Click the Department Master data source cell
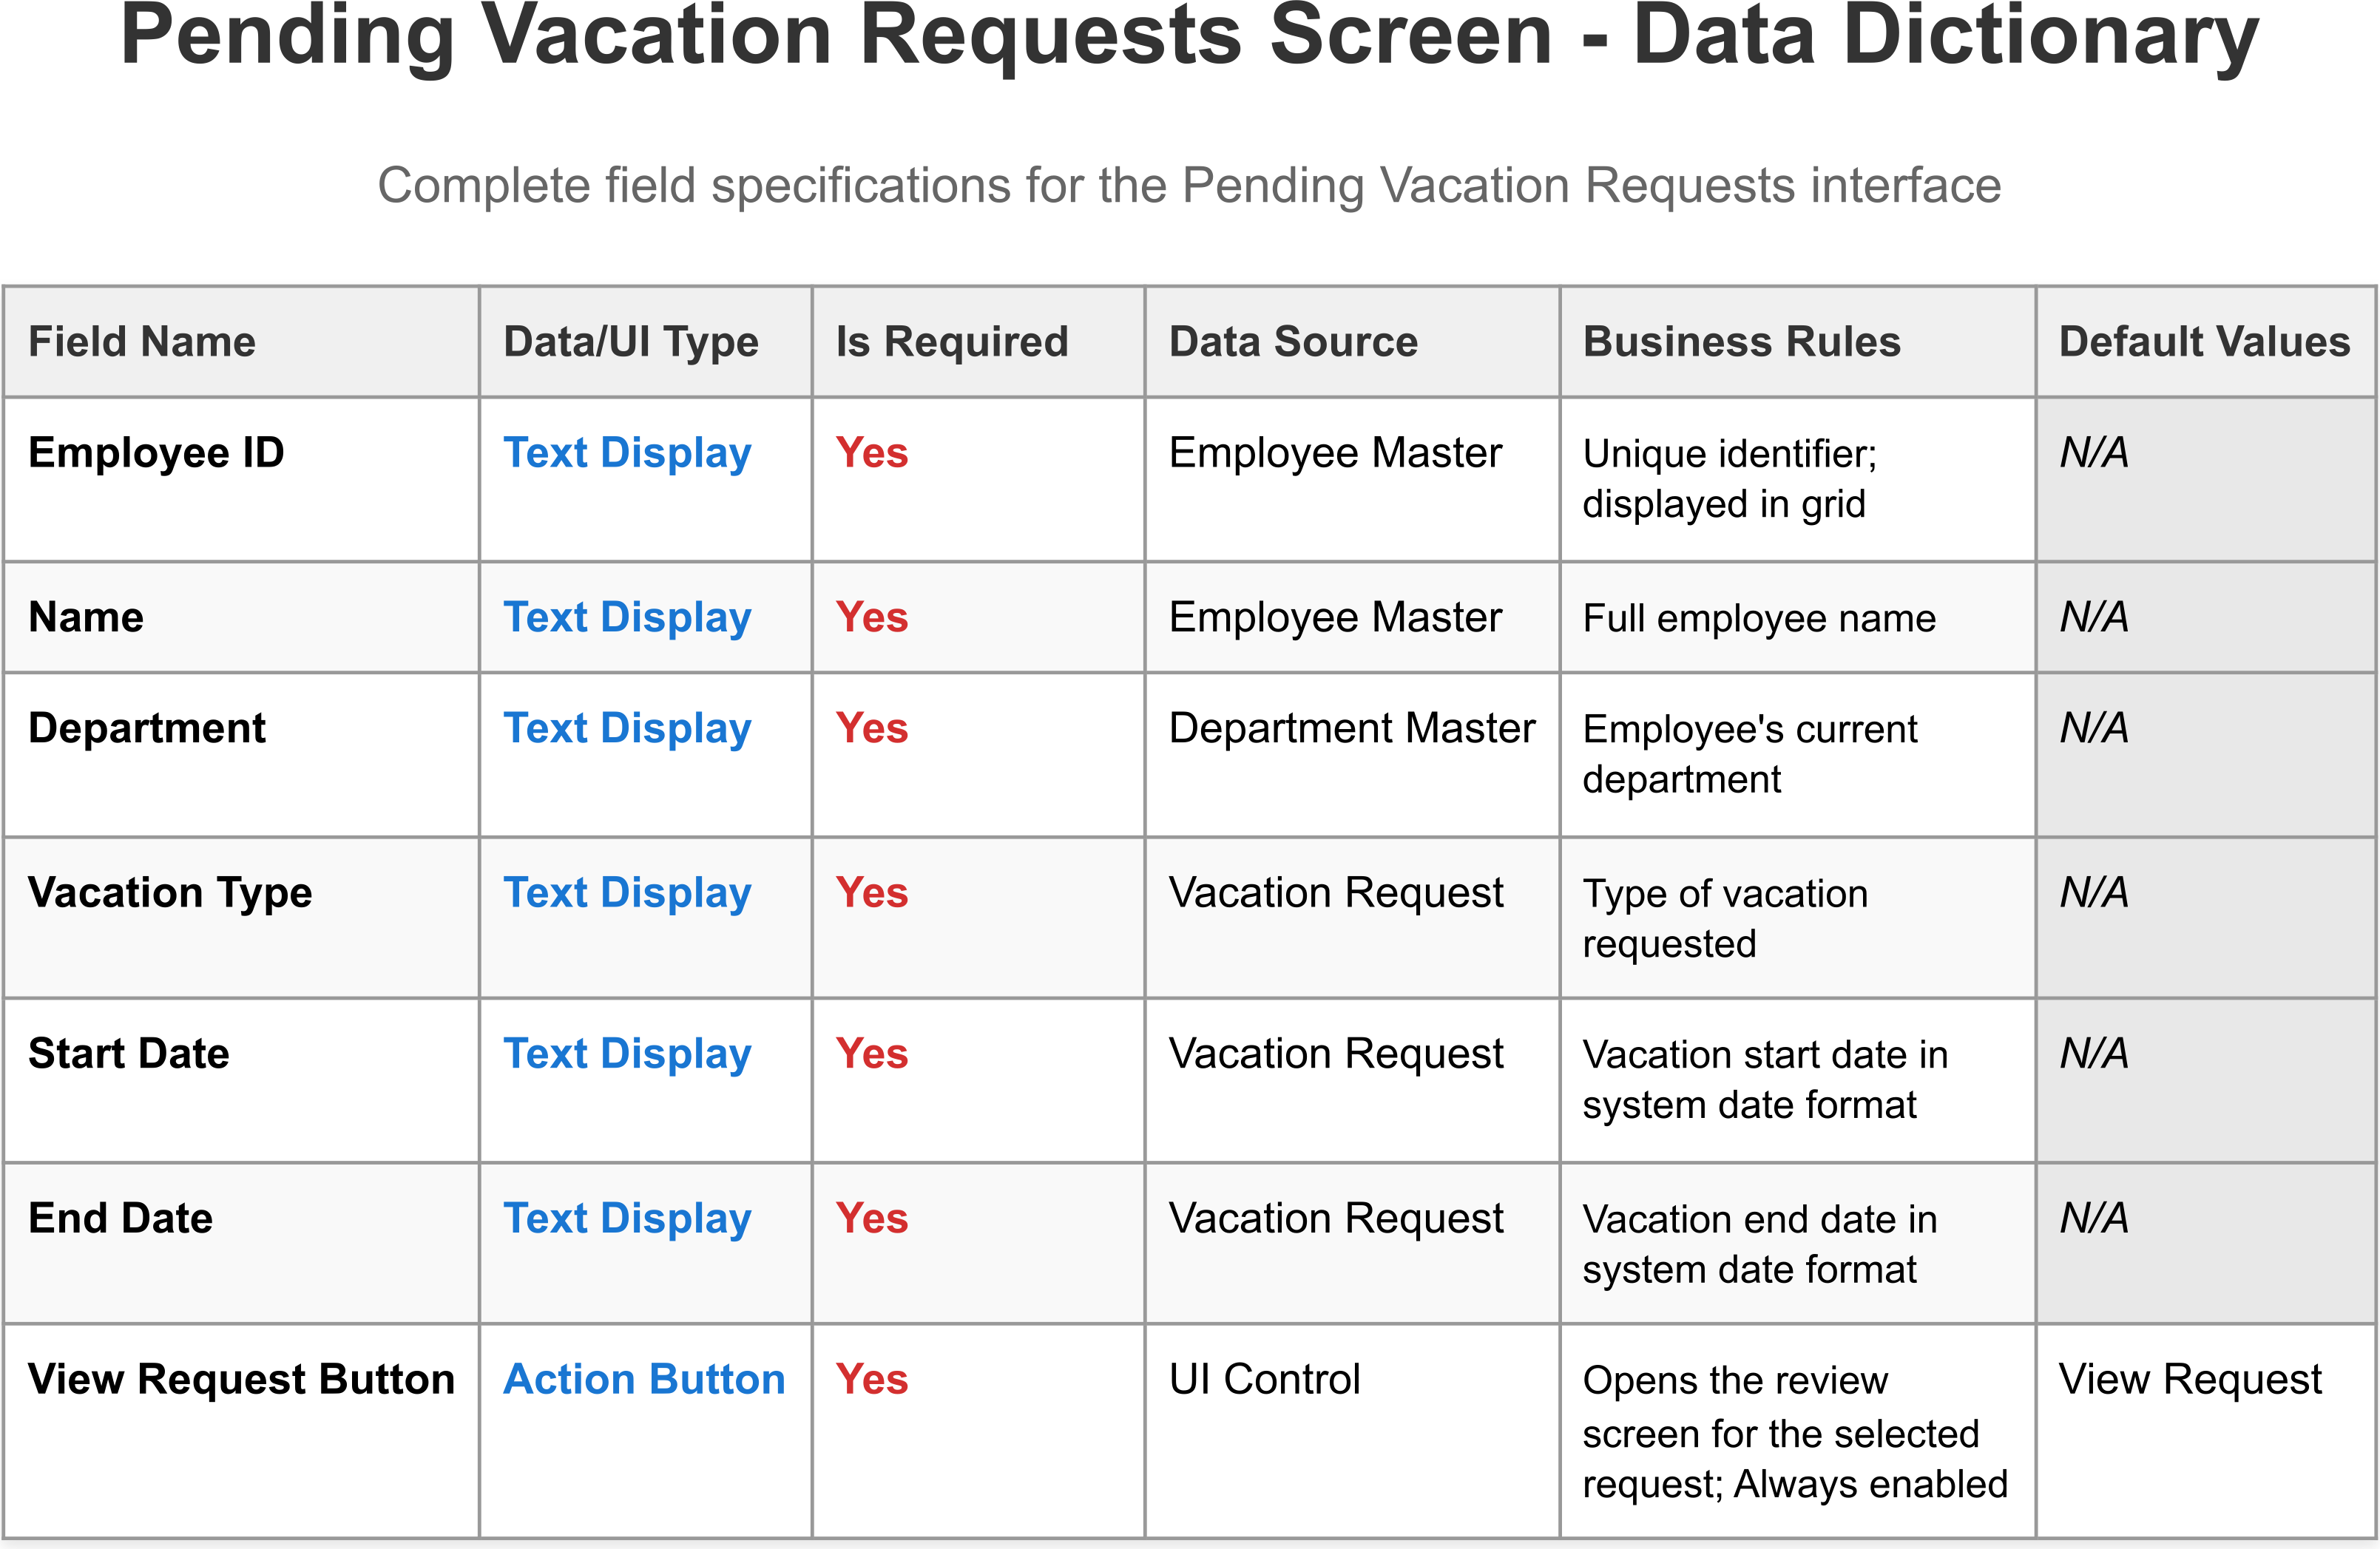The image size is (2380, 1549). 1351,728
